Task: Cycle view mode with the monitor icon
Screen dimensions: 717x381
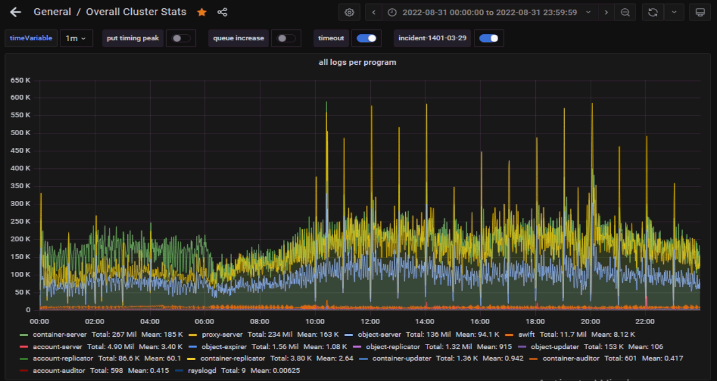Action: click(x=700, y=12)
